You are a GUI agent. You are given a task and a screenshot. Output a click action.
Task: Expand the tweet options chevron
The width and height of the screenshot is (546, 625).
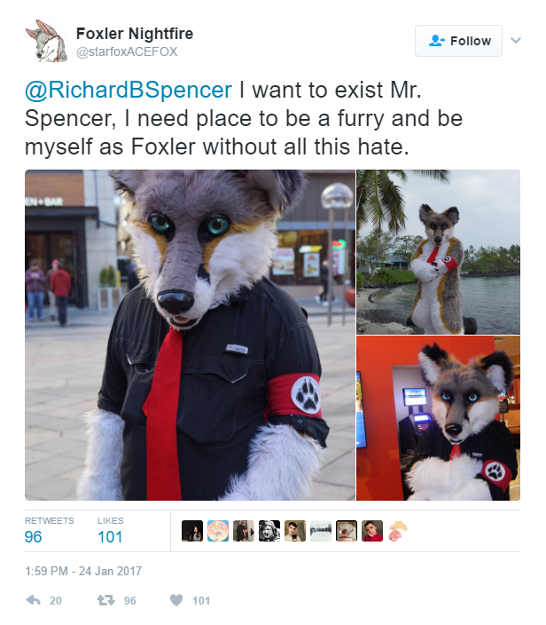tap(516, 40)
